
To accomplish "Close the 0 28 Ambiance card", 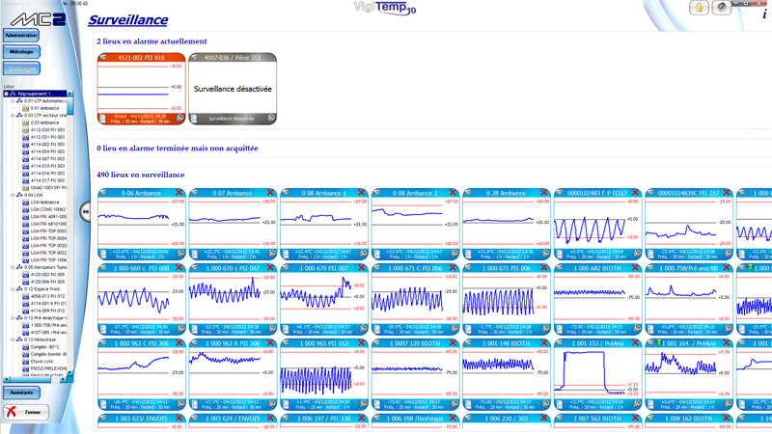I will click(544, 192).
